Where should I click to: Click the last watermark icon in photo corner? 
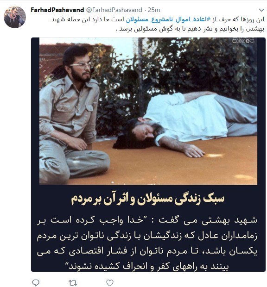[x=252, y=41]
